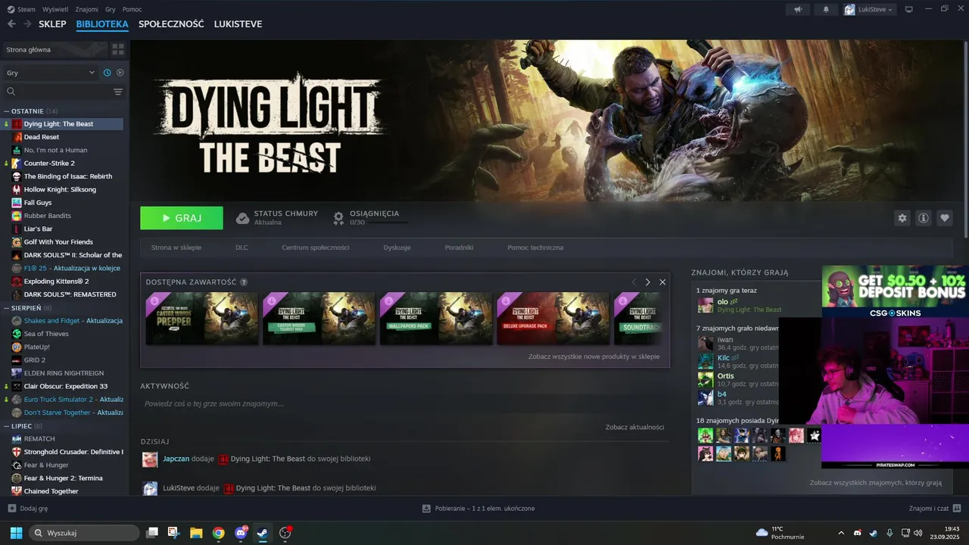Open advanced library filter options icon
The height and width of the screenshot is (545, 969).
coord(118,92)
